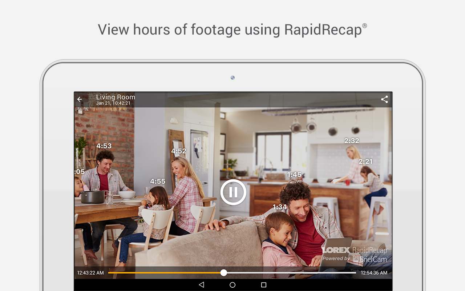Screen dimensions: 465x291
Task: Select the 1:34 event timestamp
Action: click(x=280, y=207)
